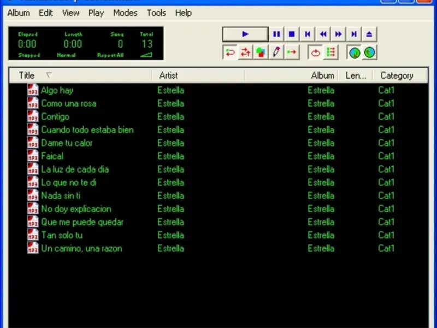Open the Tools menu

(156, 13)
